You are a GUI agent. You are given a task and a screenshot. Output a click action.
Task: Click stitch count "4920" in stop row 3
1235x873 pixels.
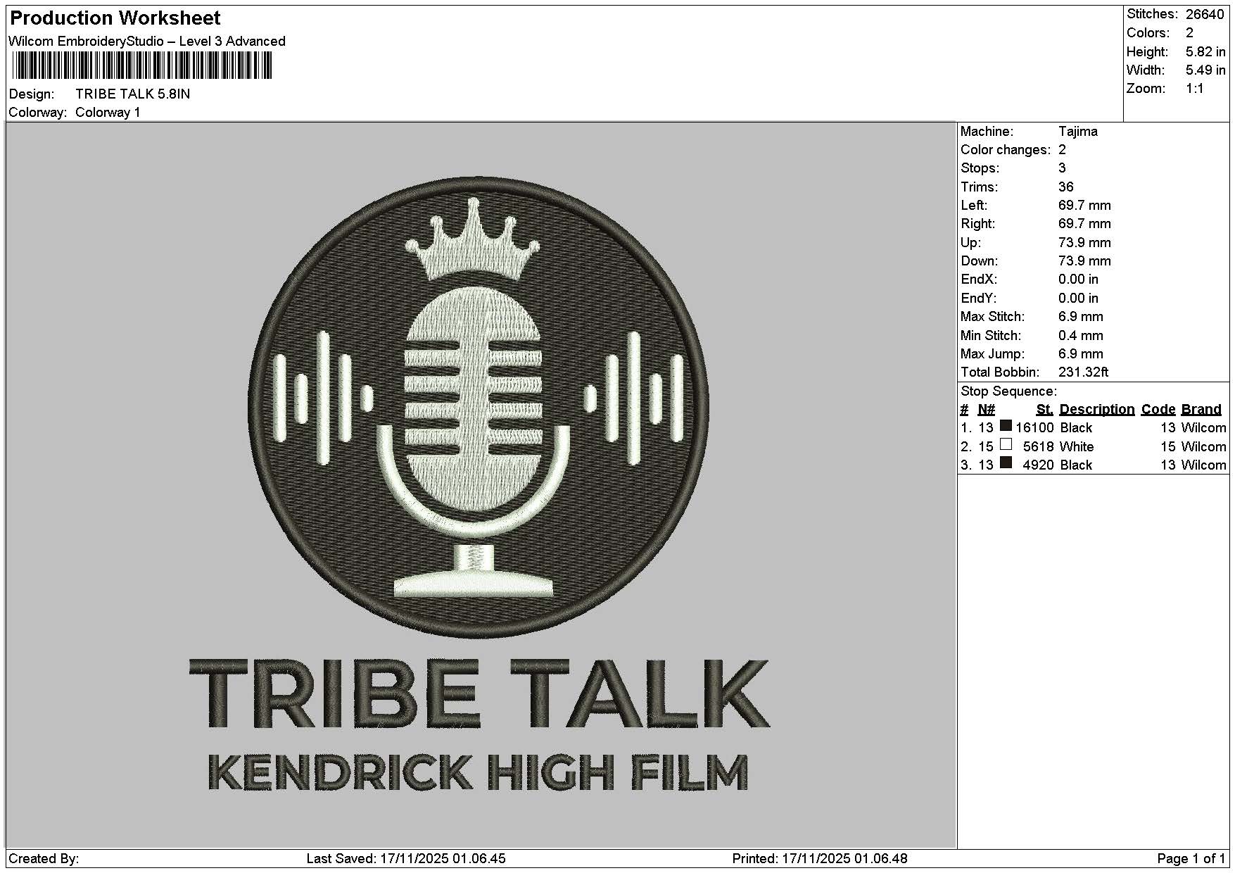1039,465
